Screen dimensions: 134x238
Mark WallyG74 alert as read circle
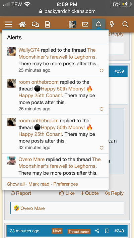pyautogui.click(x=102, y=70)
